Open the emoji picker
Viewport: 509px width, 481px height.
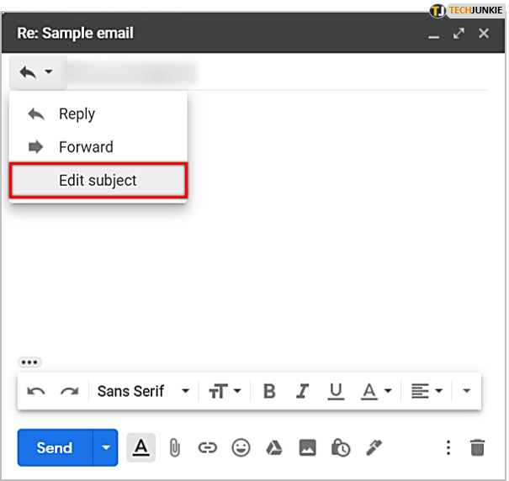pyautogui.click(x=241, y=447)
